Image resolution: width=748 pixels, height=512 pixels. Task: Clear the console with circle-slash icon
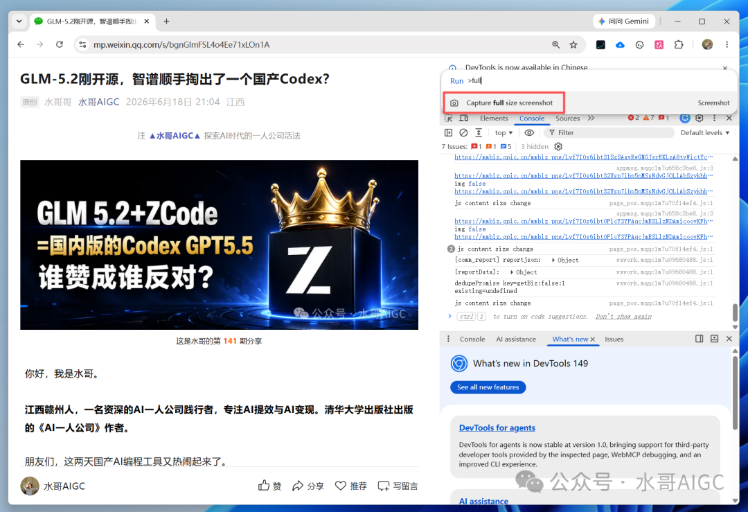(x=463, y=132)
